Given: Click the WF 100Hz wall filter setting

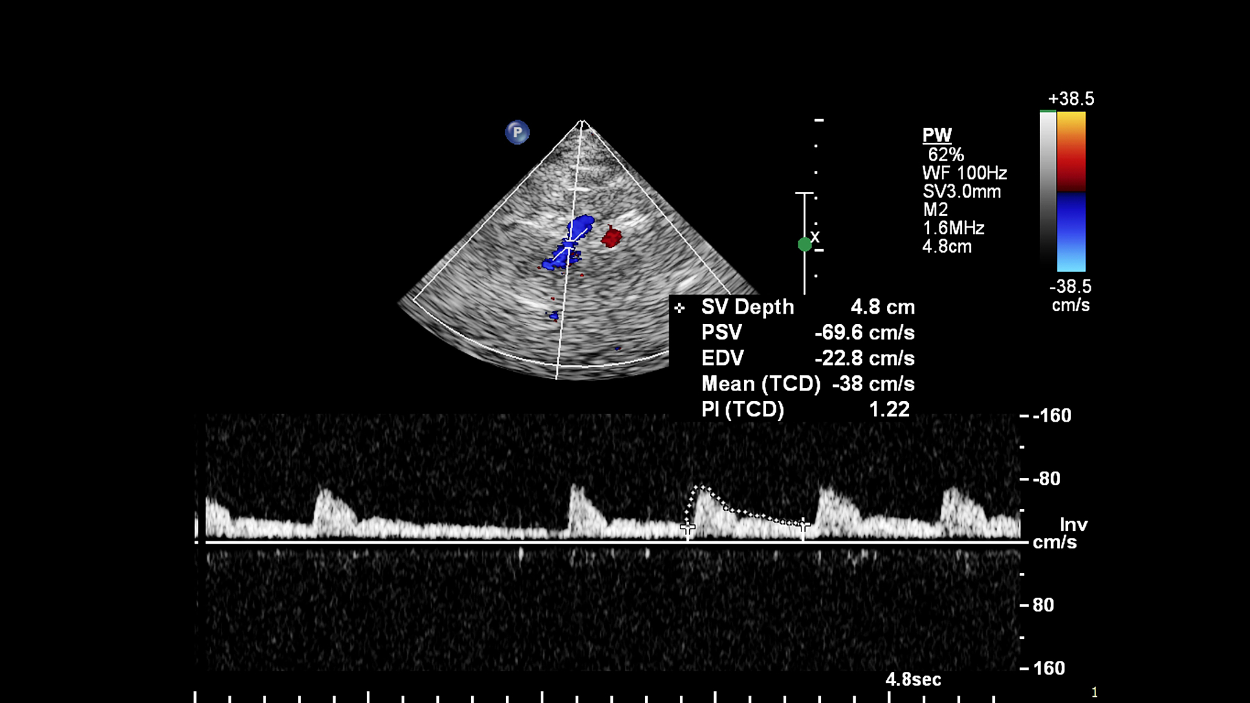Looking at the screenshot, I should pyautogui.click(x=964, y=173).
